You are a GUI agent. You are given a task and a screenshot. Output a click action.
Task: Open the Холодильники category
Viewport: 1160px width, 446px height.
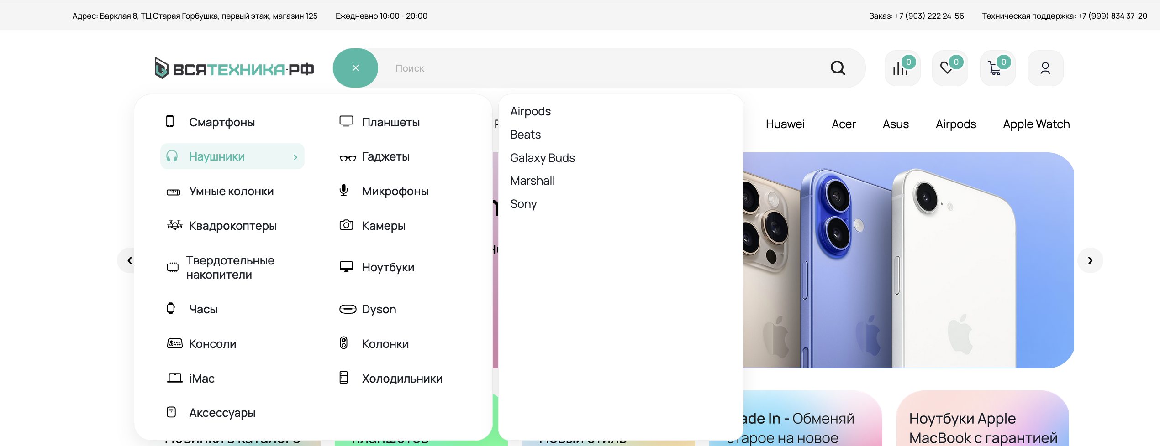pyautogui.click(x=402, y=379)
